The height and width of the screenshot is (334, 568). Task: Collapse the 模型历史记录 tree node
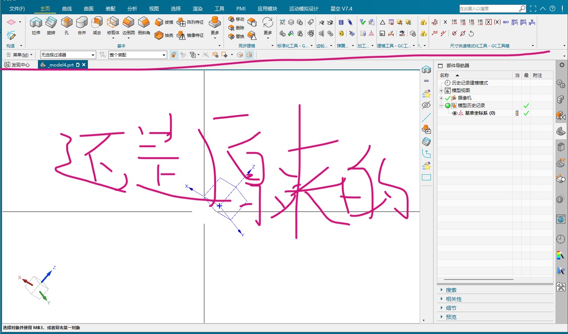tap(441, 106)
